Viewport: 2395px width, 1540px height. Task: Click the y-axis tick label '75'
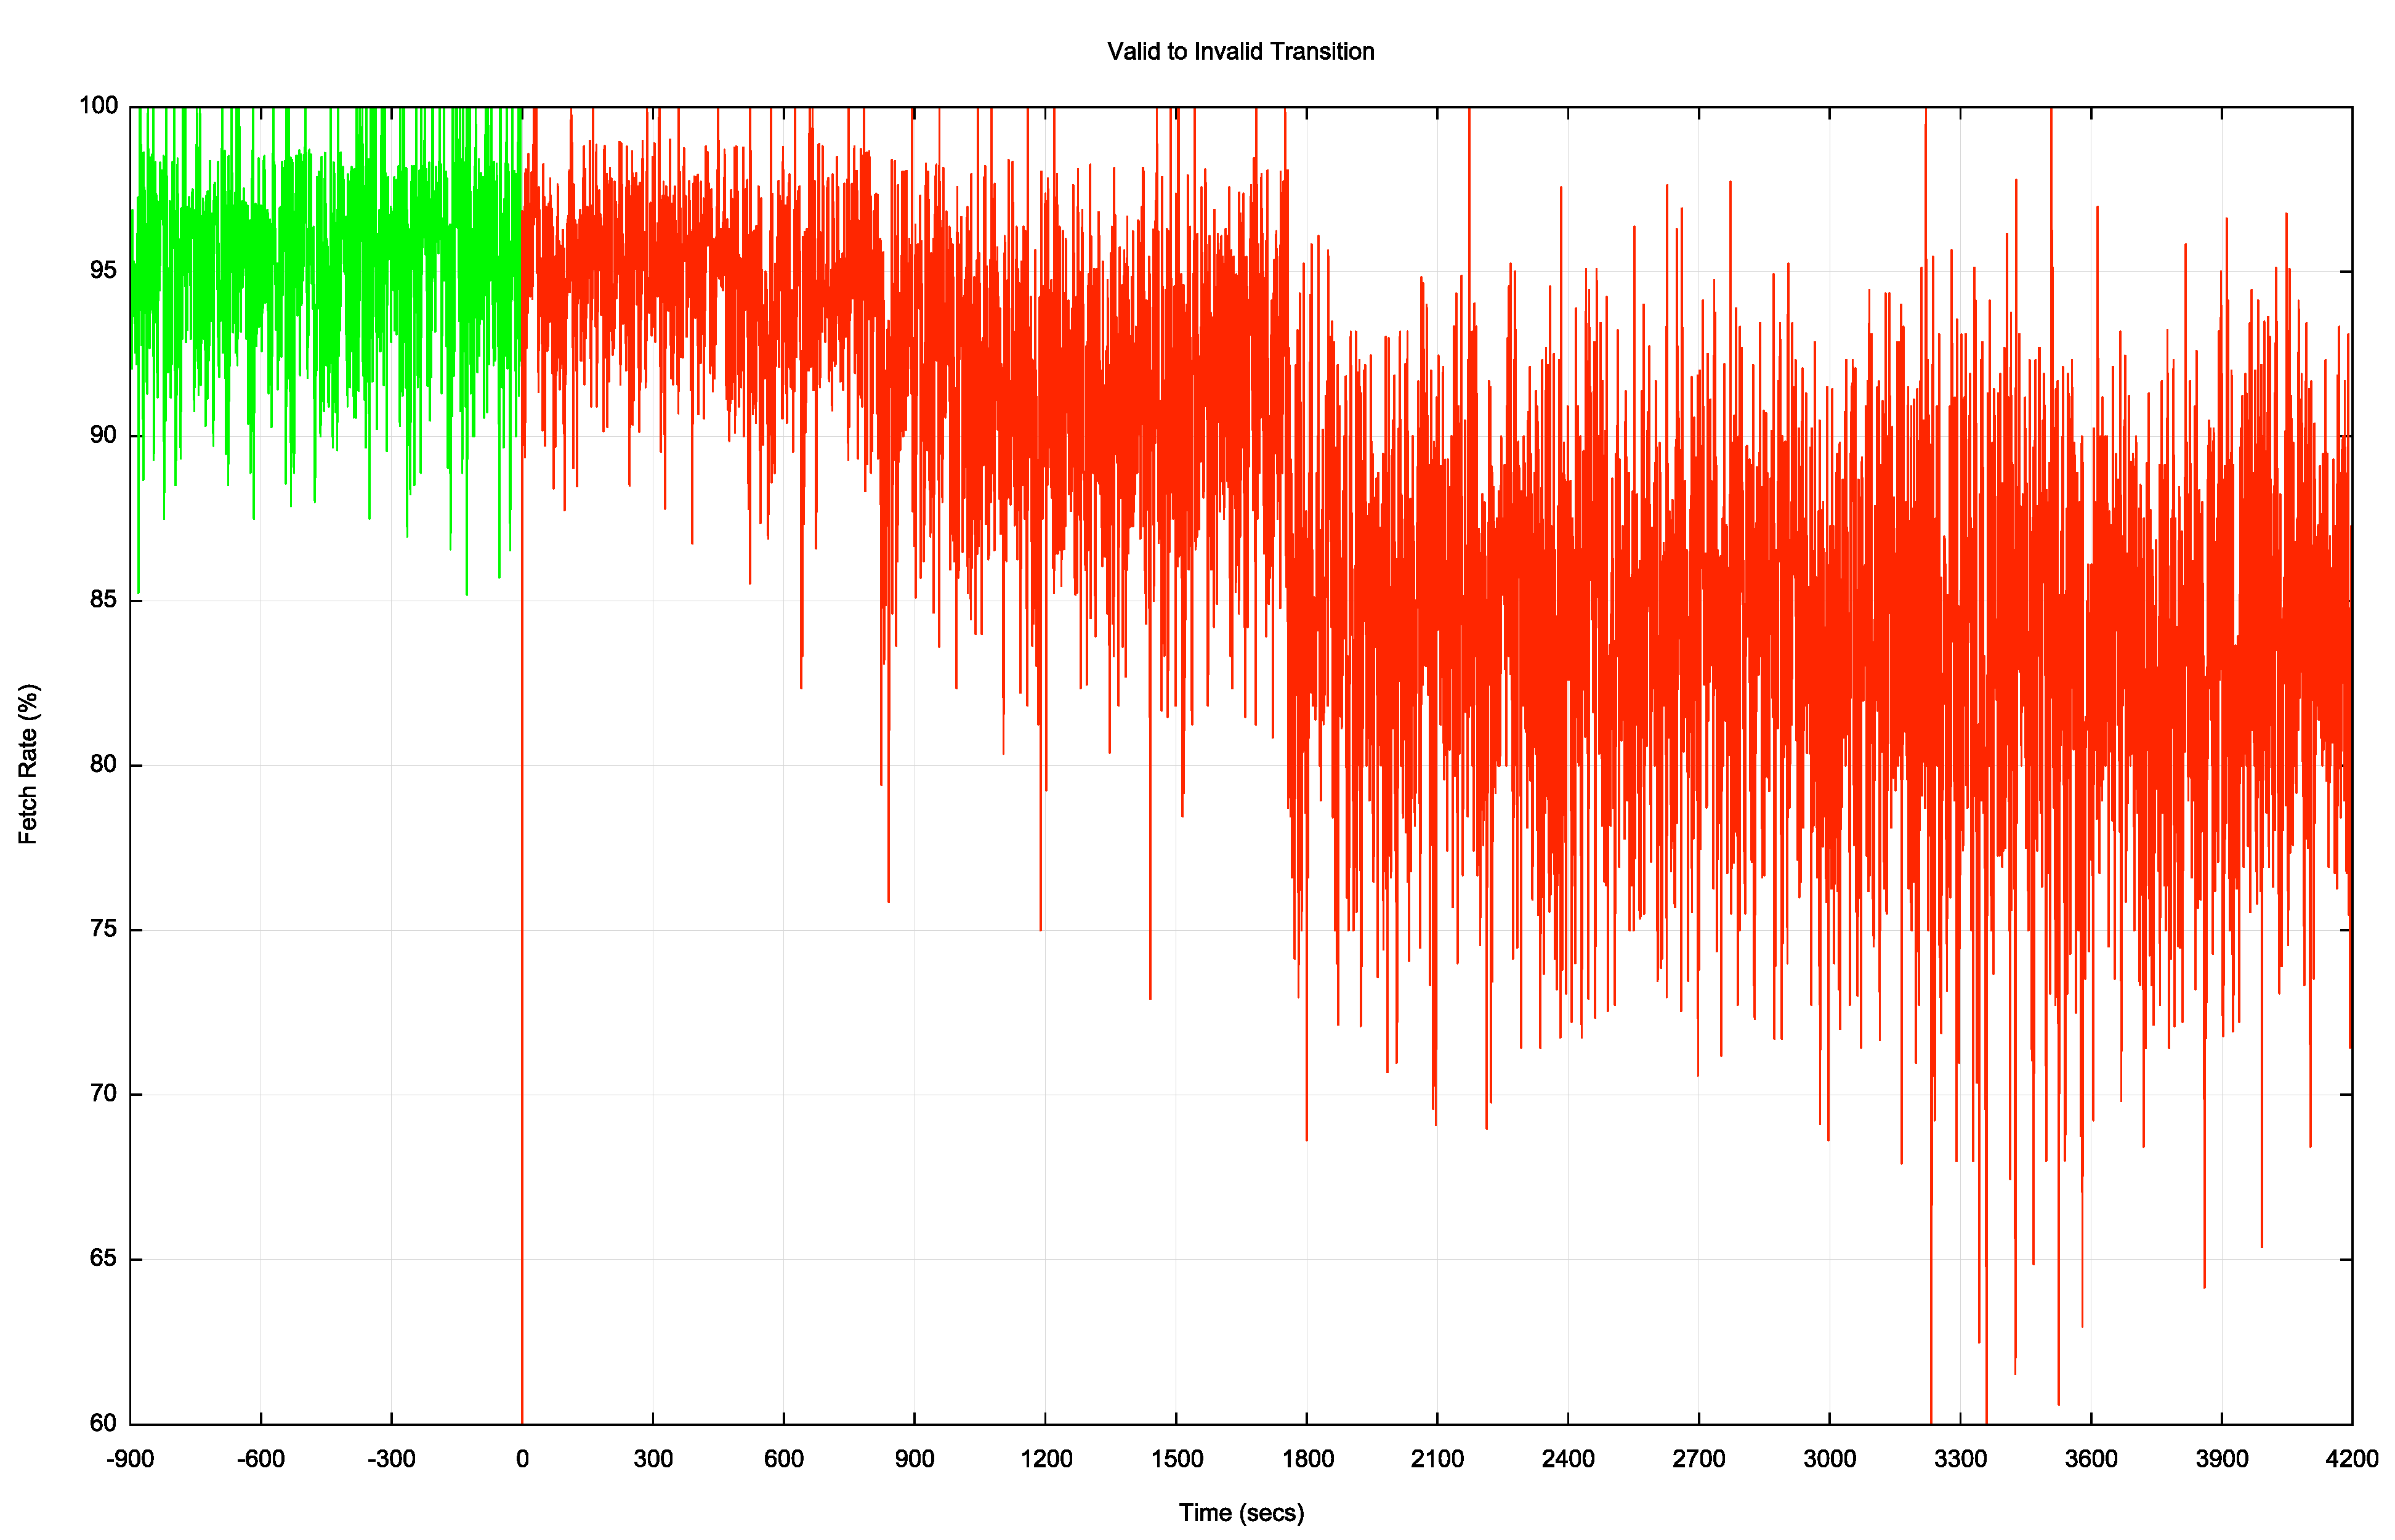click(103, 929)
